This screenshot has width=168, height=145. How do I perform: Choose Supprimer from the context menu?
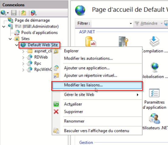97,112
